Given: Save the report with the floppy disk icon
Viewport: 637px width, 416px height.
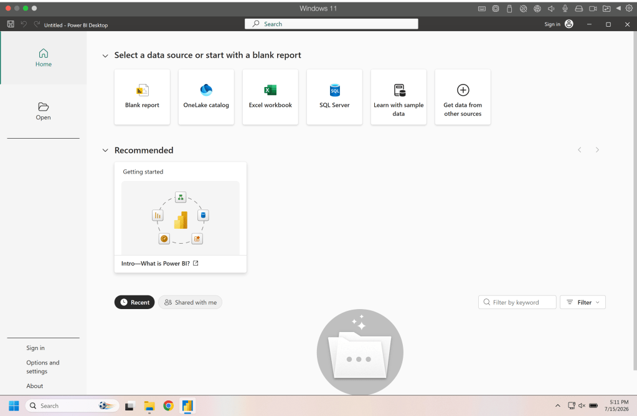Looking at the screenshot, I should 11,24.
